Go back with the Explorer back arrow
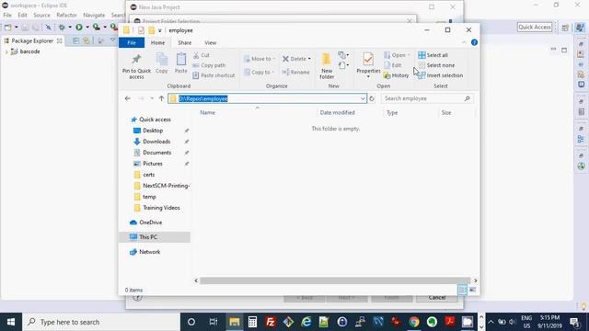This screenshot has width=589, height=331. pos(128,98)
